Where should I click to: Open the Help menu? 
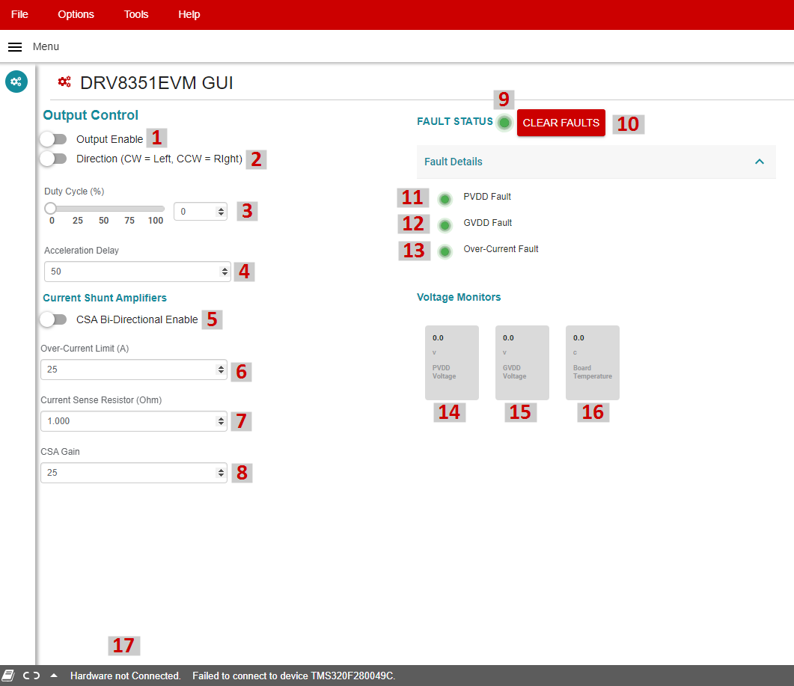(189, 14)
